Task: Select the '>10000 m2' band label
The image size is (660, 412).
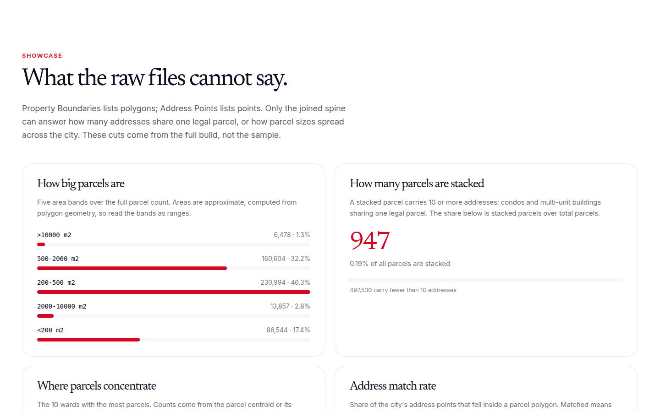Action: pos(54,235)
